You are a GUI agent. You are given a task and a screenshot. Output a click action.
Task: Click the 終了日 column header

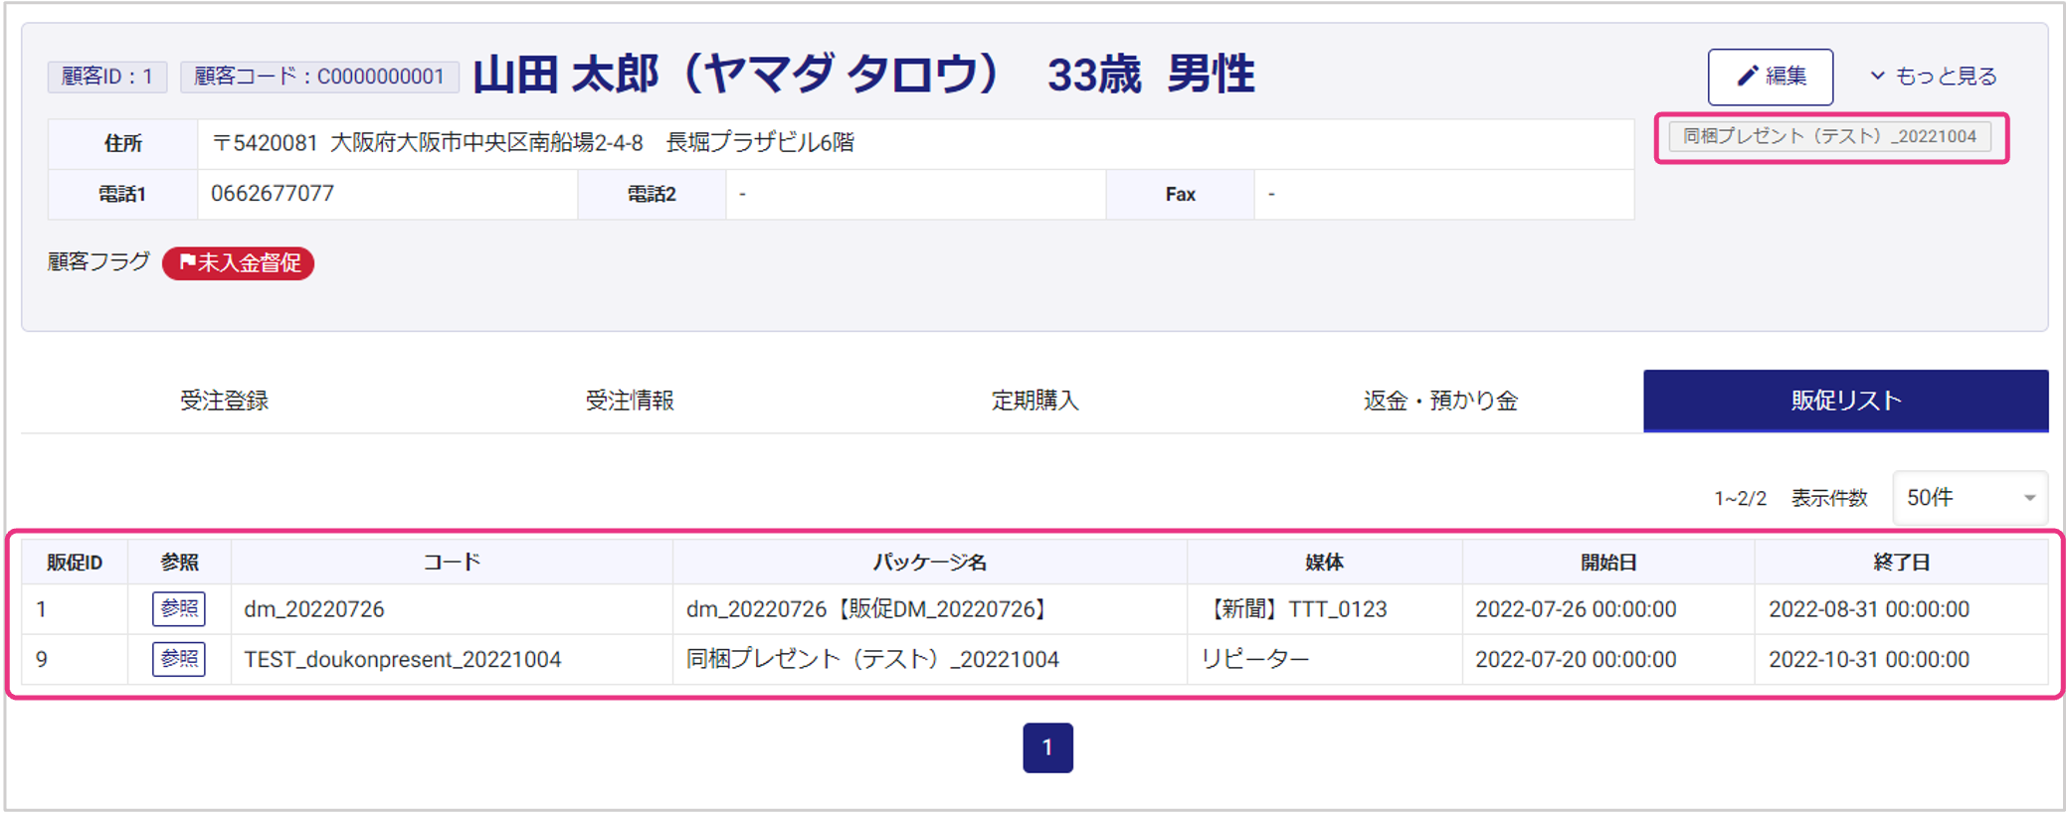pos(1901,563)
